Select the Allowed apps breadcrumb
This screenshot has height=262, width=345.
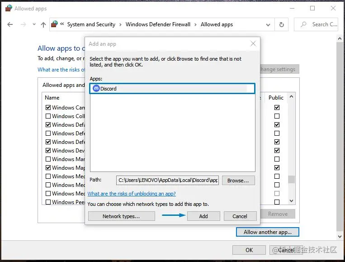pos(217,24)
